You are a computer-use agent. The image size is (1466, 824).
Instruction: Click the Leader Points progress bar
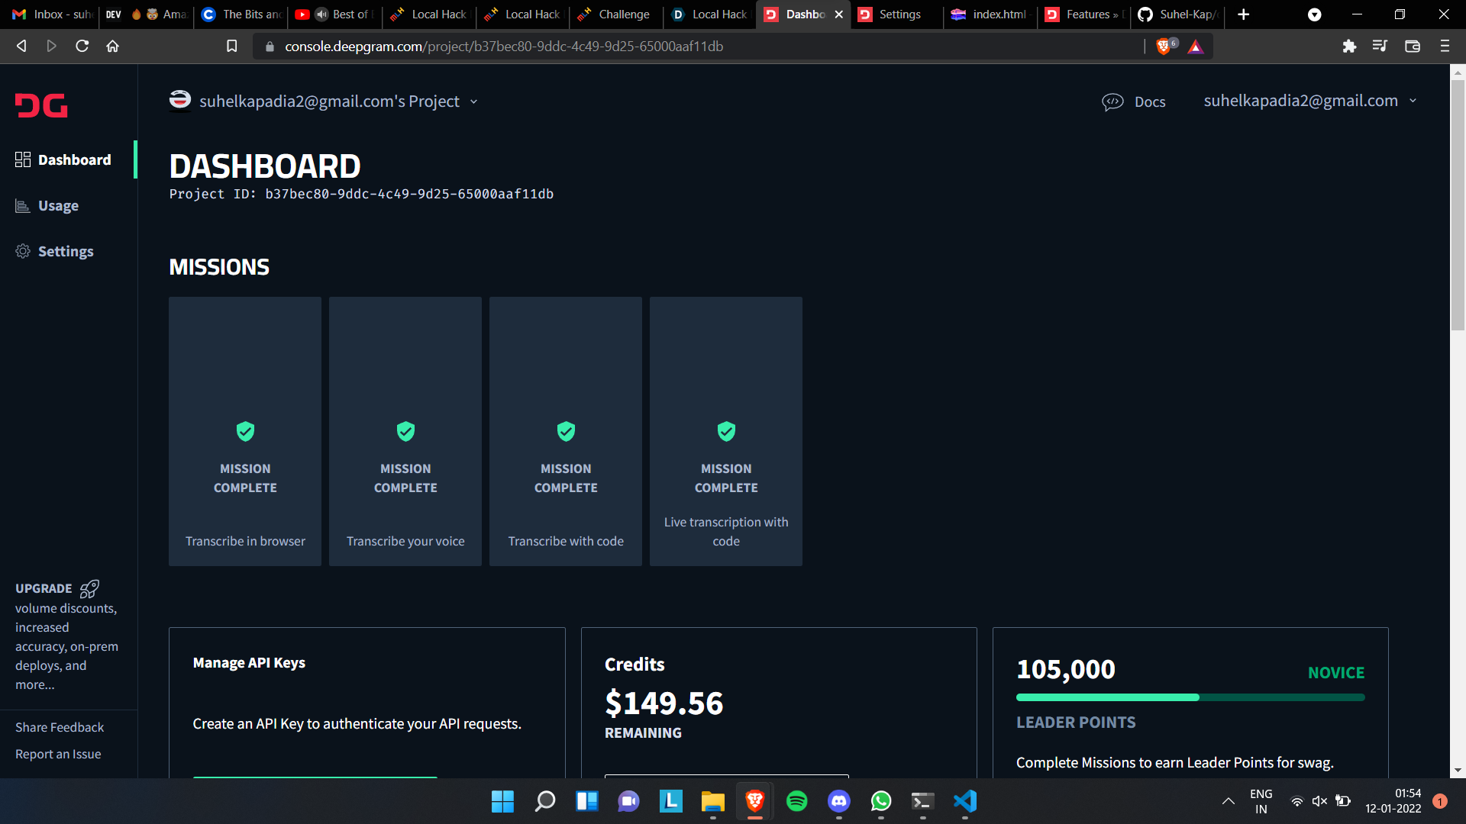(x=1190, y=697)
